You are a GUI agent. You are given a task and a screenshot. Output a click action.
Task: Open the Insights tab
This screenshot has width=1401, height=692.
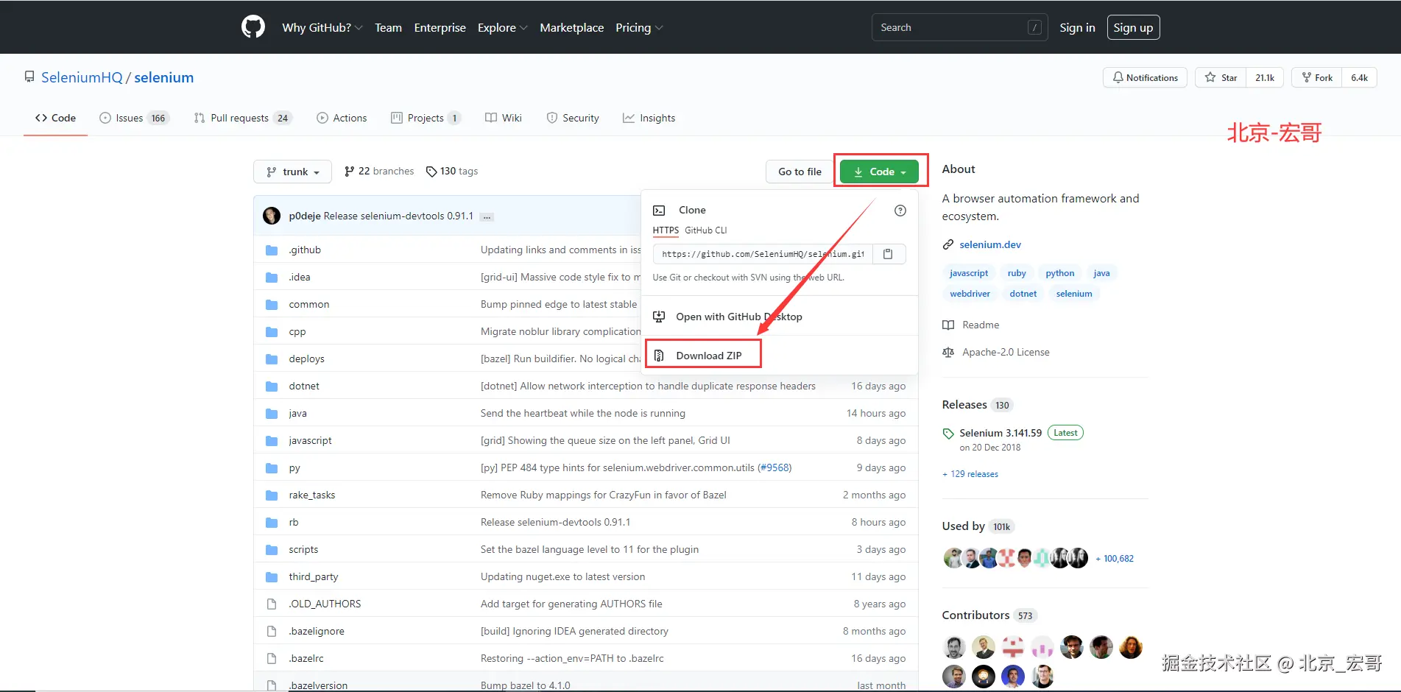pos(649,118)
